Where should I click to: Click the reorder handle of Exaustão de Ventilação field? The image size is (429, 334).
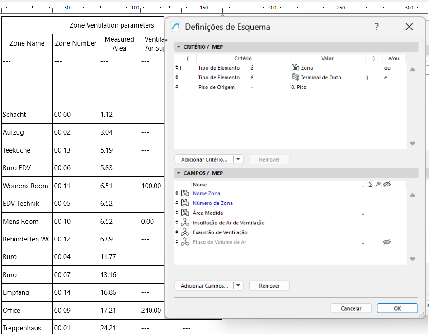tap(177, 232)
